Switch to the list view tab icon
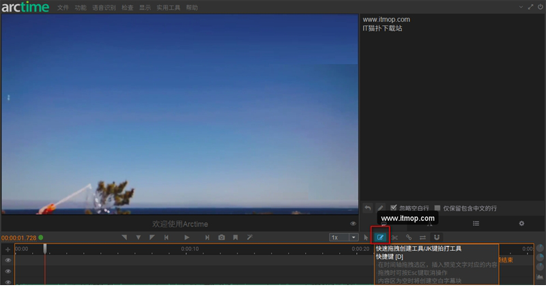 476,223
